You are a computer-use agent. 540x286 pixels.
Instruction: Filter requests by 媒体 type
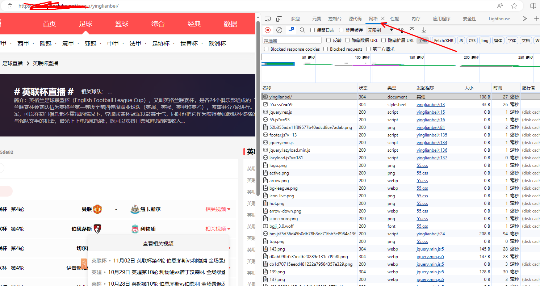[x=498, y=41]
